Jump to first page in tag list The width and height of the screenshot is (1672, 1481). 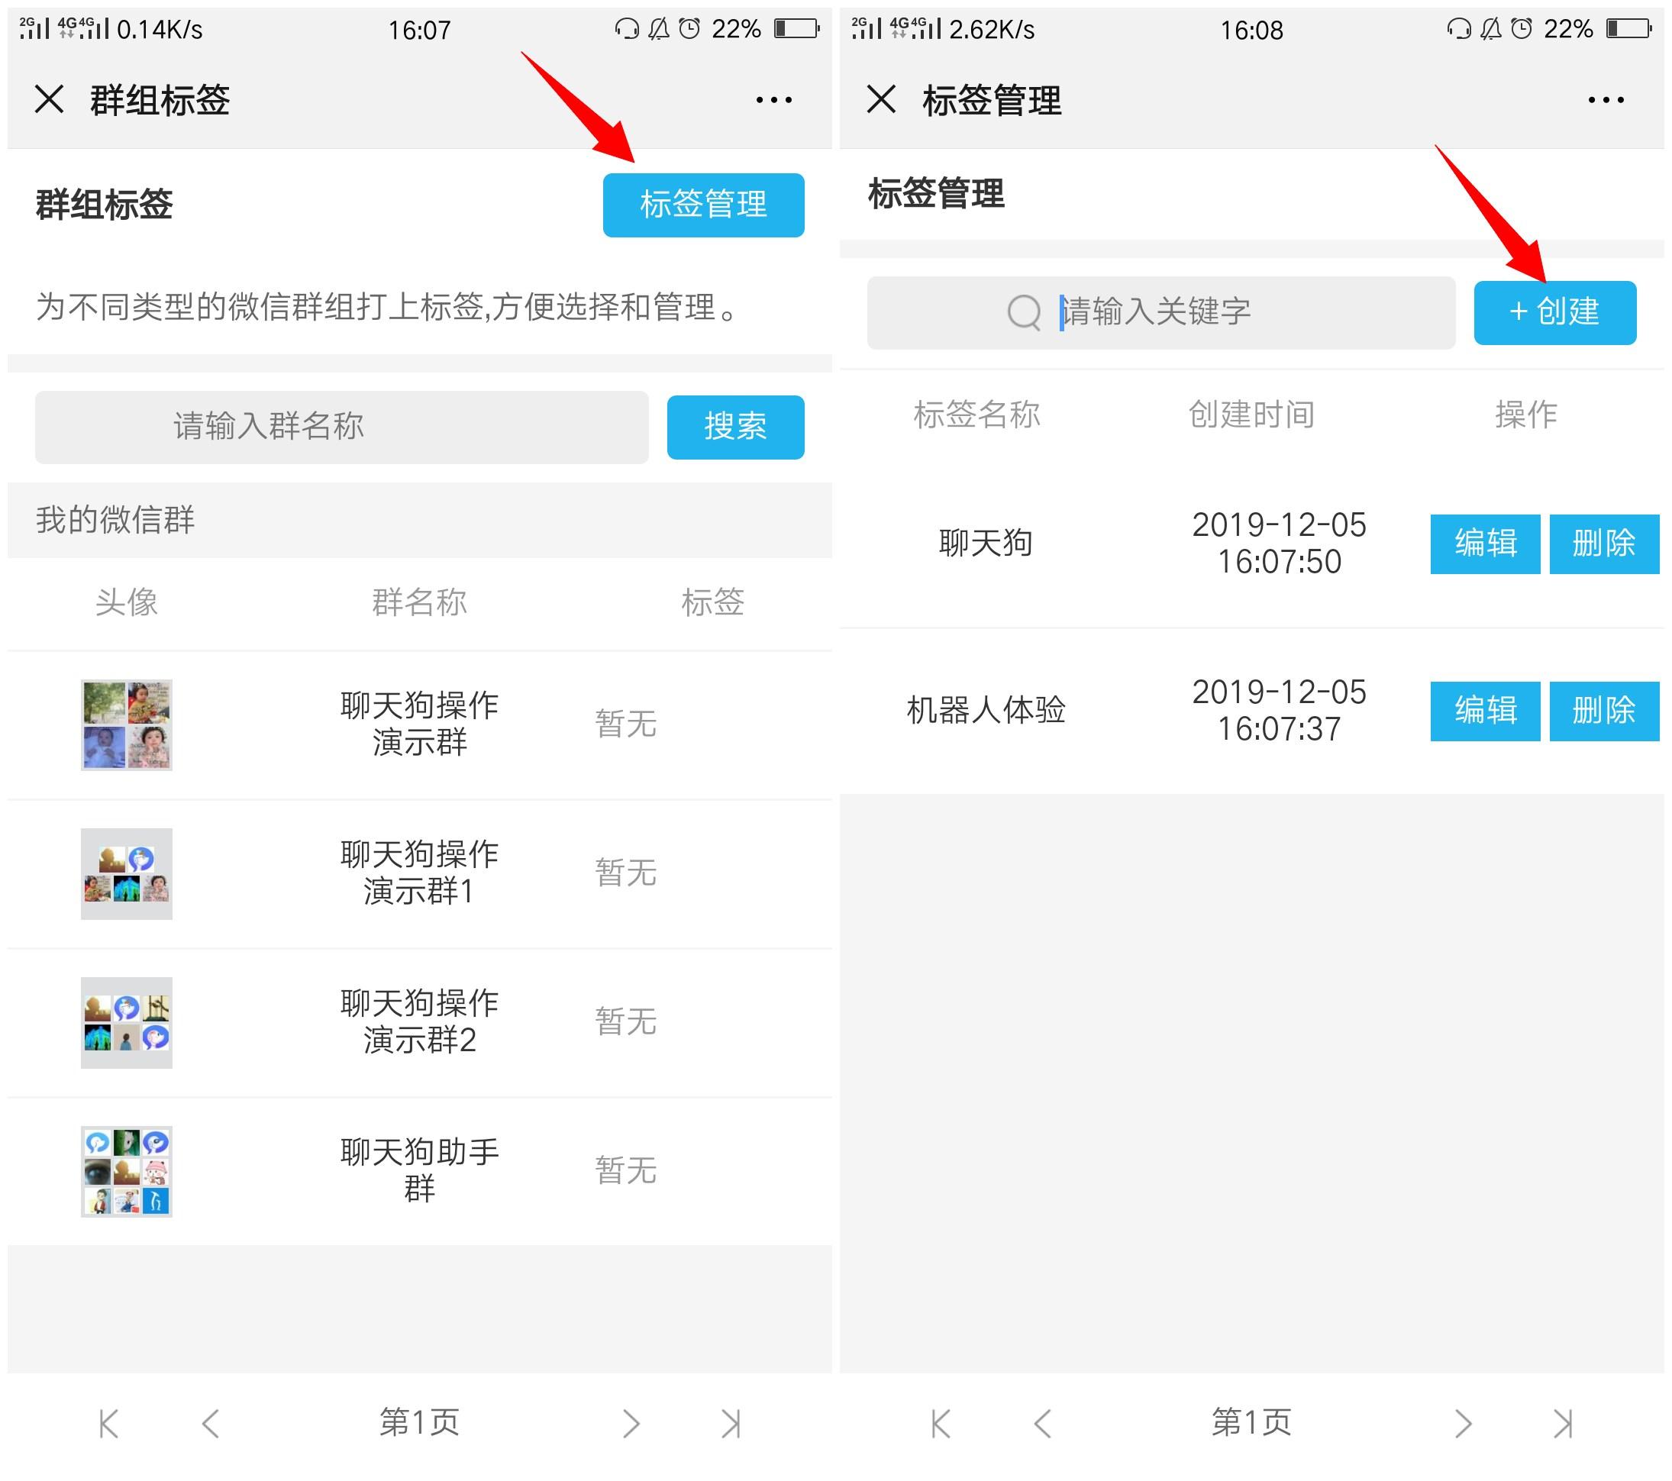pos(941,1424)
